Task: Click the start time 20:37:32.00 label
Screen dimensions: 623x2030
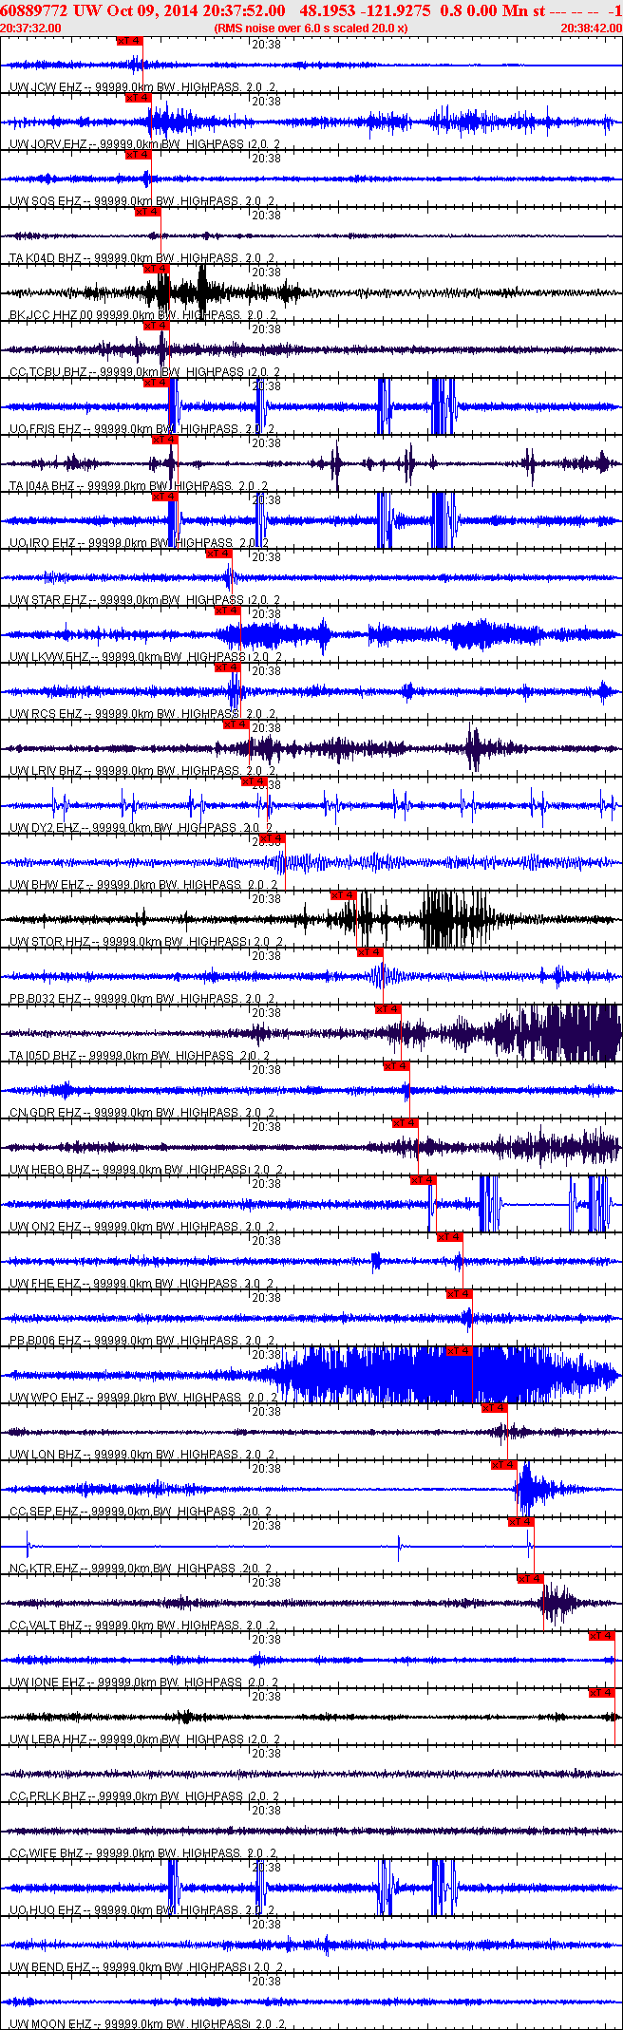Action: (x=30, y=28)
